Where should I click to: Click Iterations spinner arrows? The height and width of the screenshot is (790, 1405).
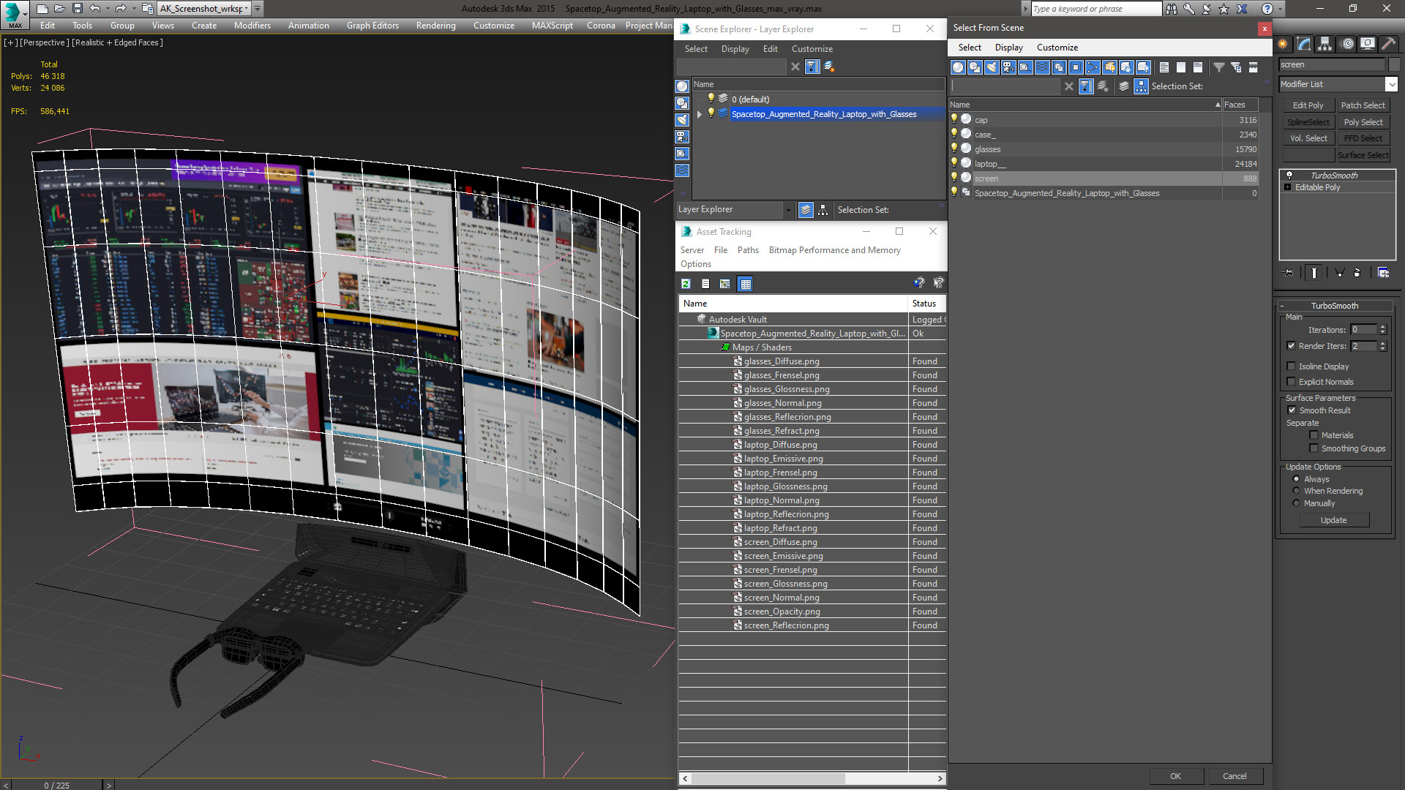point(1382,330)
